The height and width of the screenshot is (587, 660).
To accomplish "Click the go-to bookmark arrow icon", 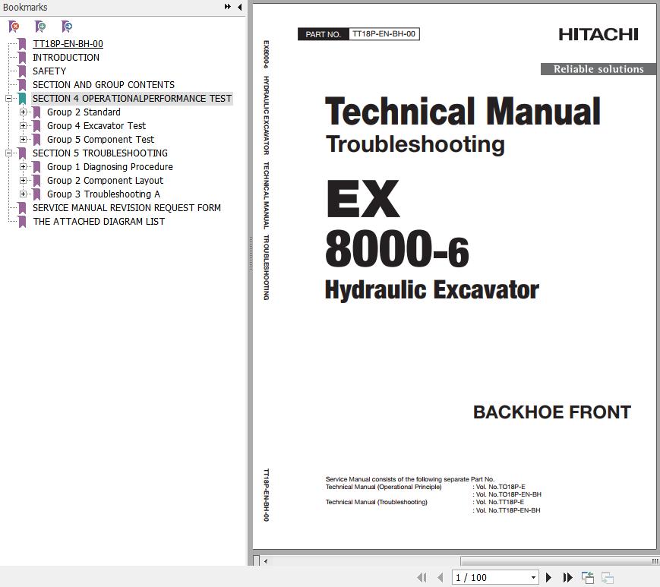I will tap(67, 27).
